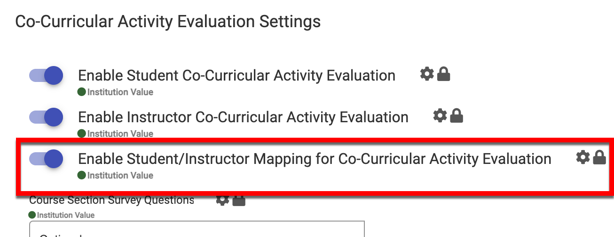Click lock icon beside Course Section Survey Questions
The width and height of the screenshot is (614, 237).
point(239,200)
